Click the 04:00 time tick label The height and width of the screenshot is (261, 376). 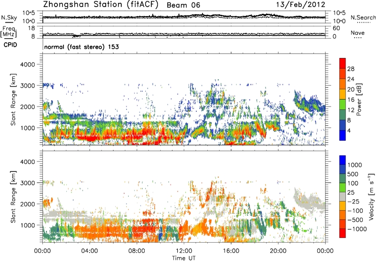[89, 251]
